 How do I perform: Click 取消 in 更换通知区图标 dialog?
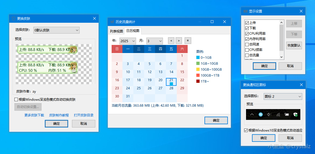coord(290,138)
